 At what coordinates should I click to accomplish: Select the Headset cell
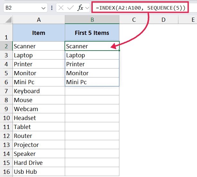(39, 118)
